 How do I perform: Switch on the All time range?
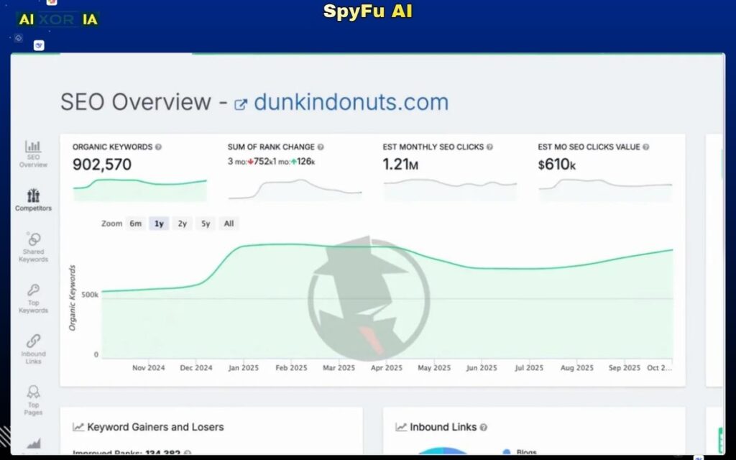pos(229,224)
